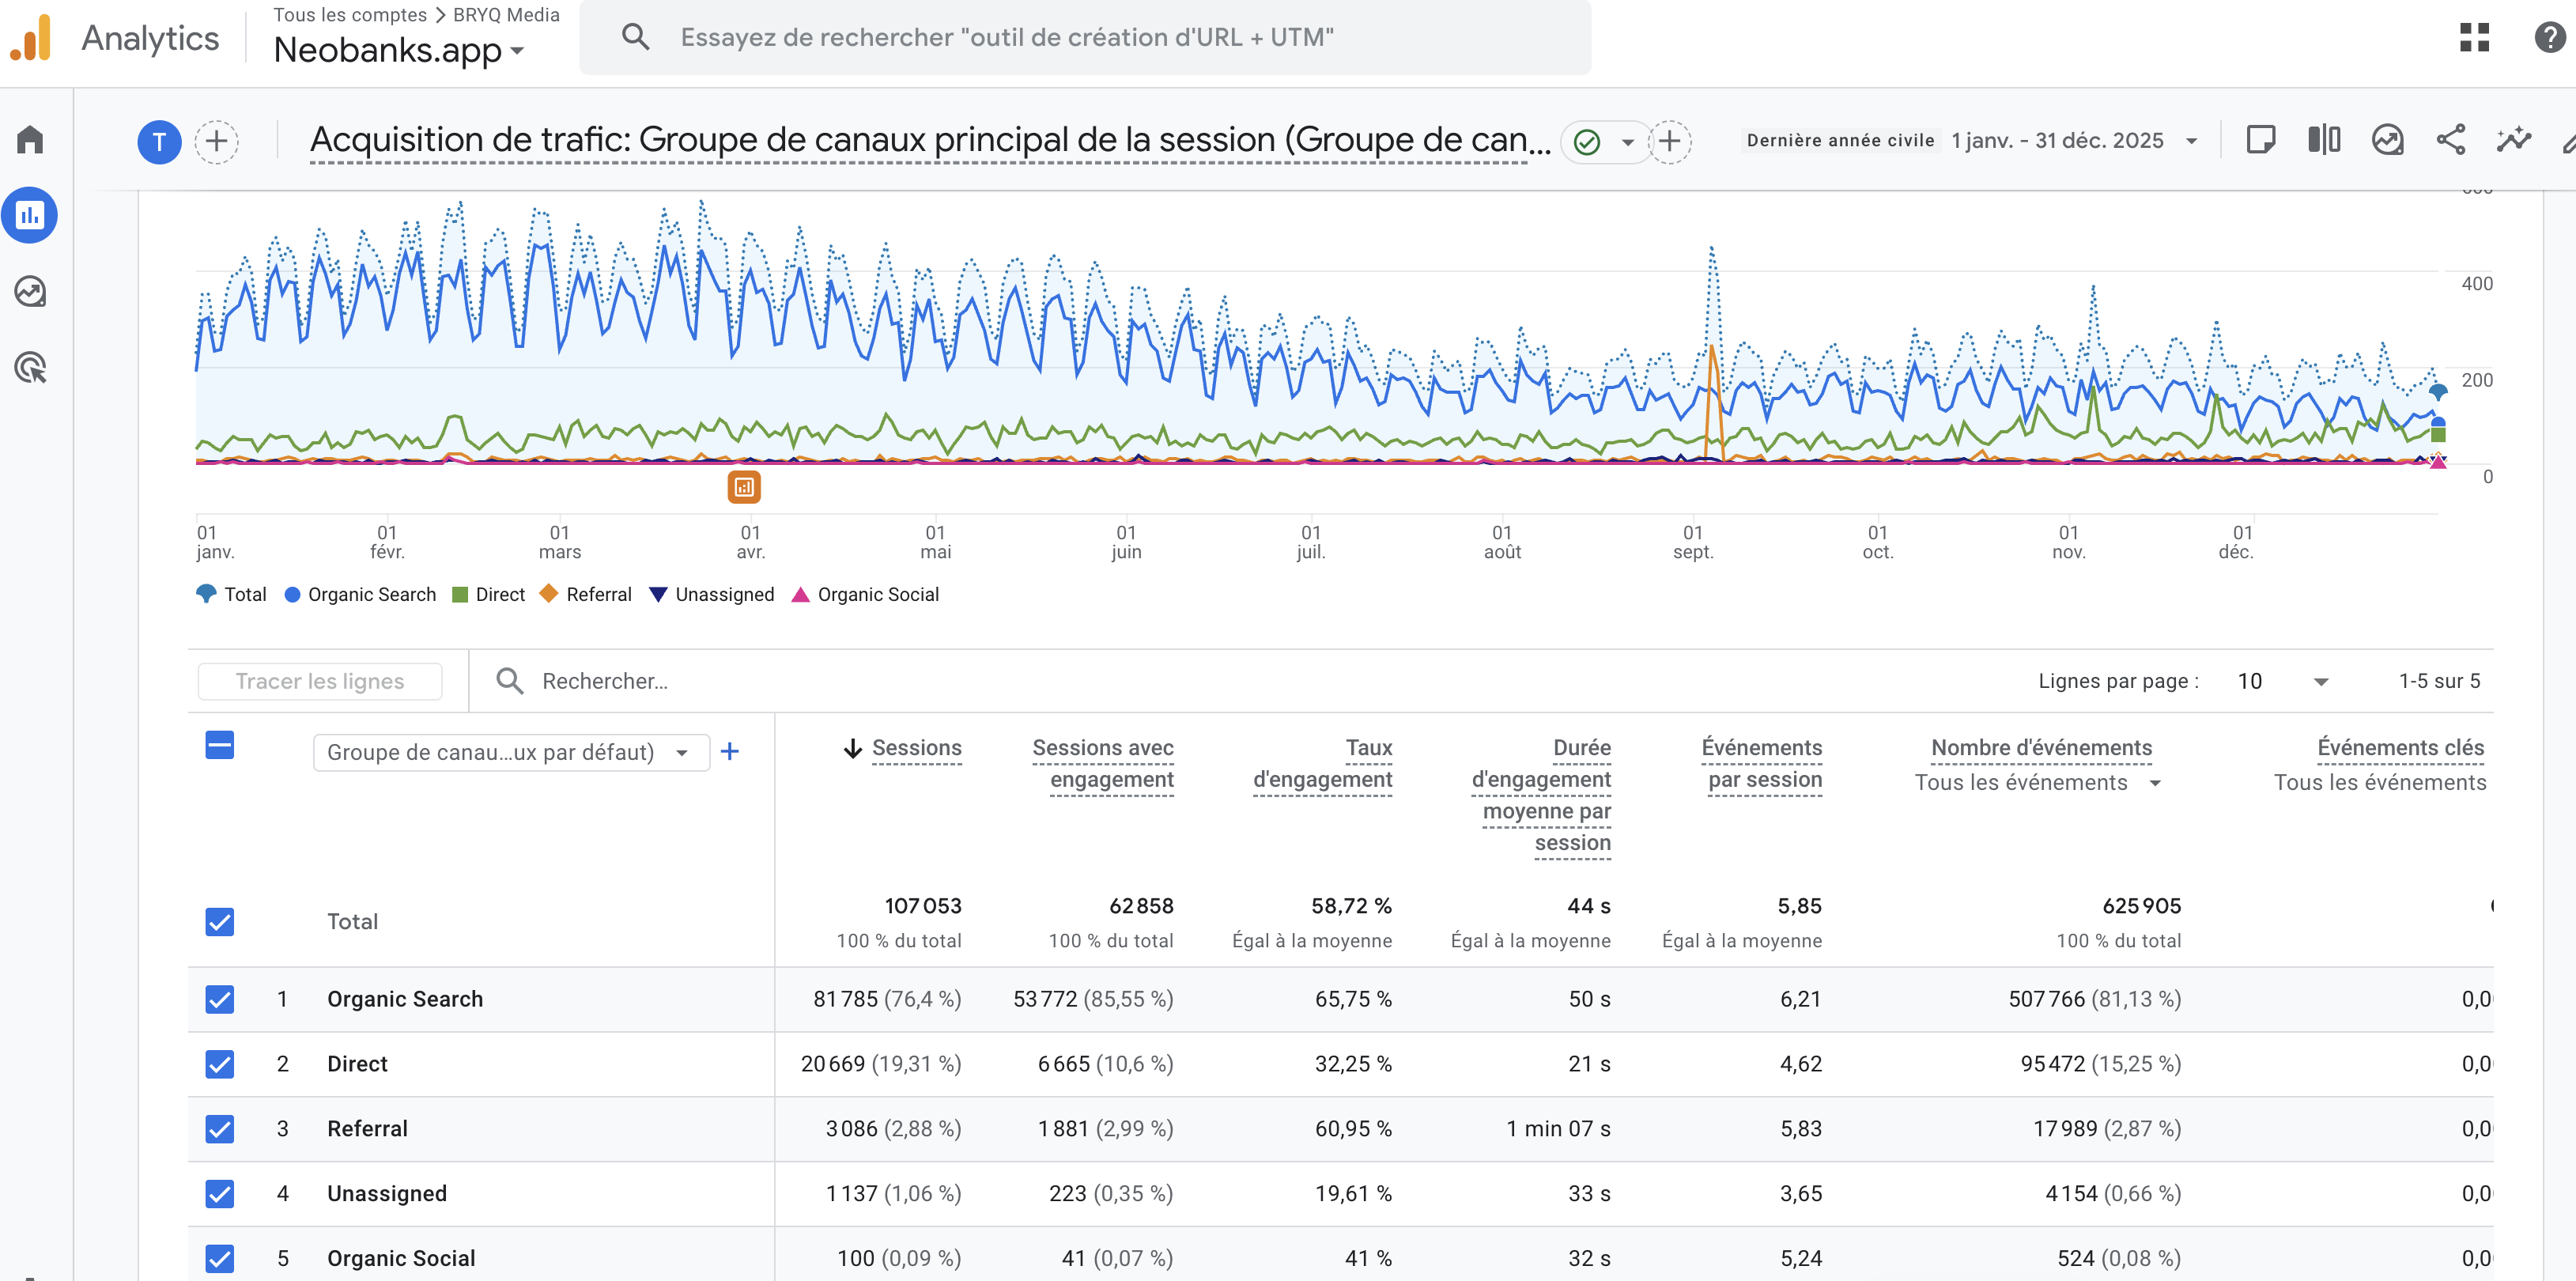
Task: Click the share report icon
Action: (2450, 140)
